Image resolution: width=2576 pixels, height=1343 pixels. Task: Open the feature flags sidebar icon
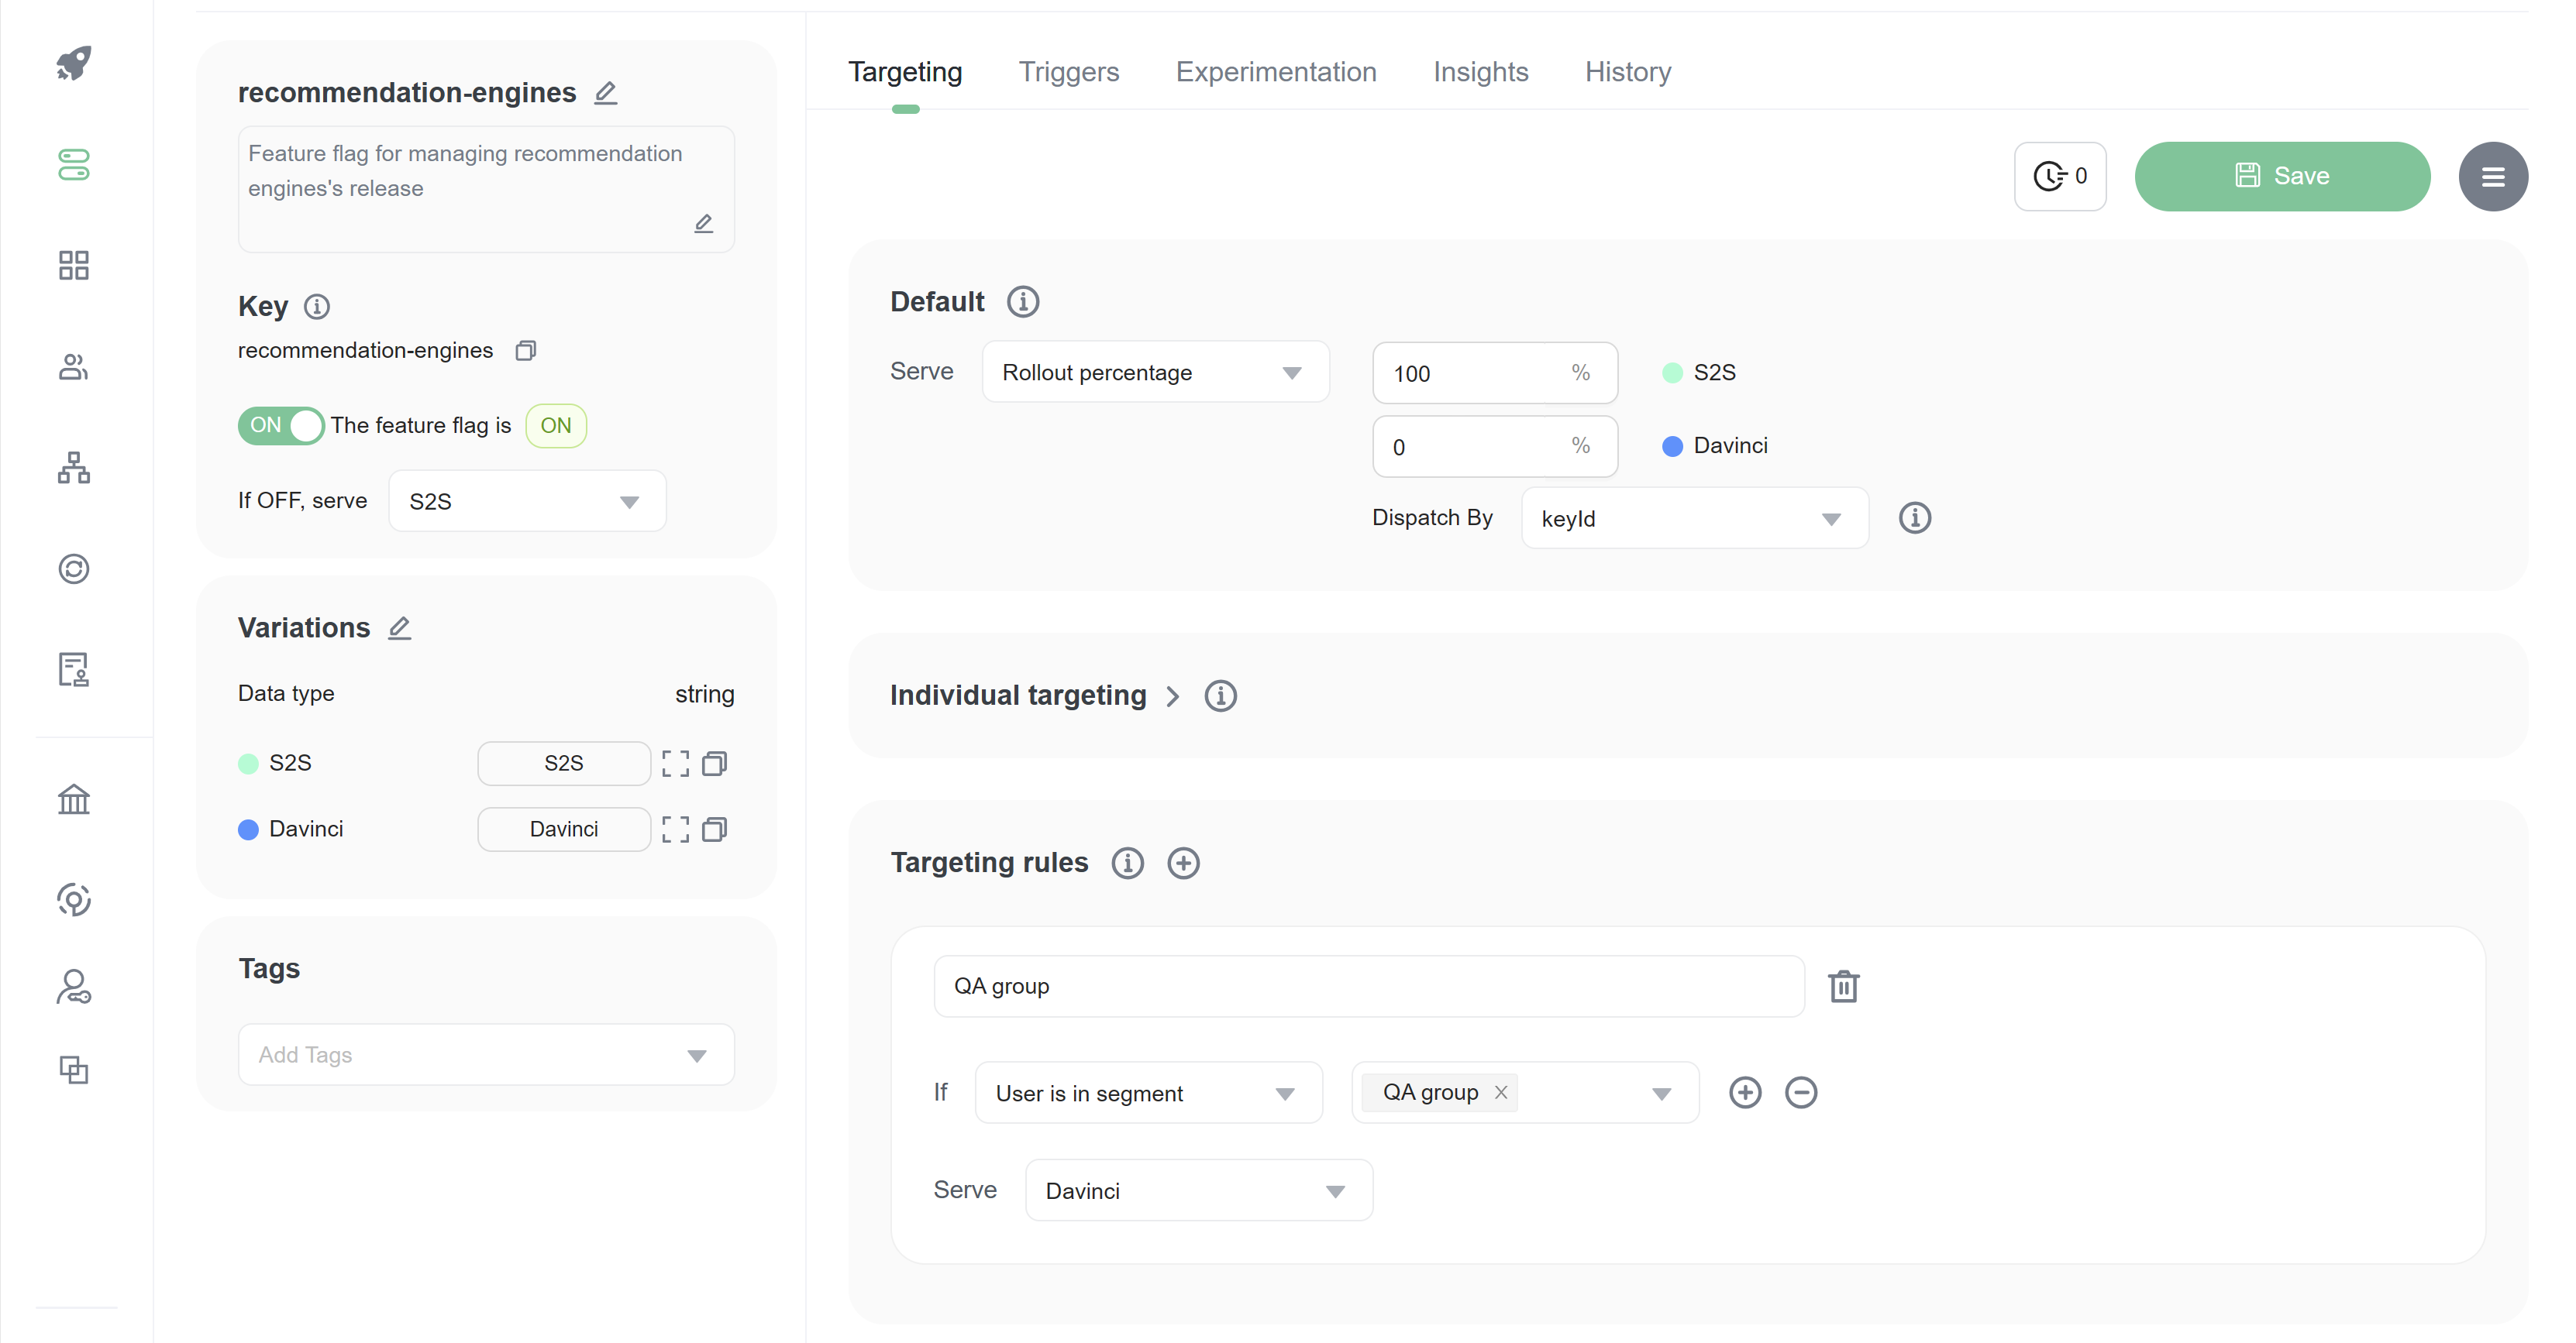(x=73, y=164)
